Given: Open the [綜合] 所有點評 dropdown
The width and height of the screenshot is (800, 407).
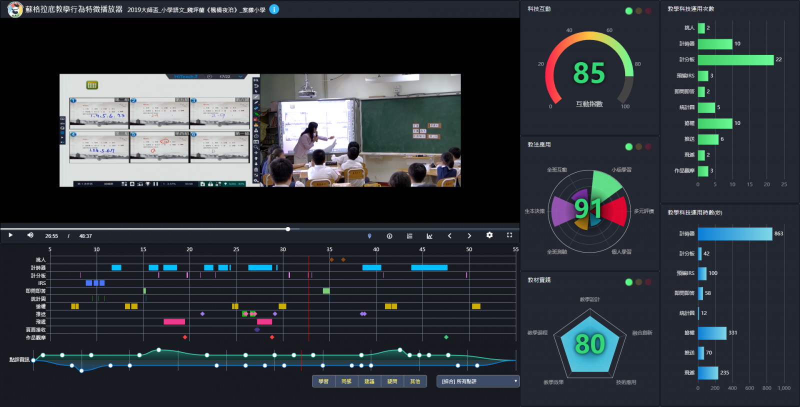Looking at the screenshot, I should coord(478,381).
